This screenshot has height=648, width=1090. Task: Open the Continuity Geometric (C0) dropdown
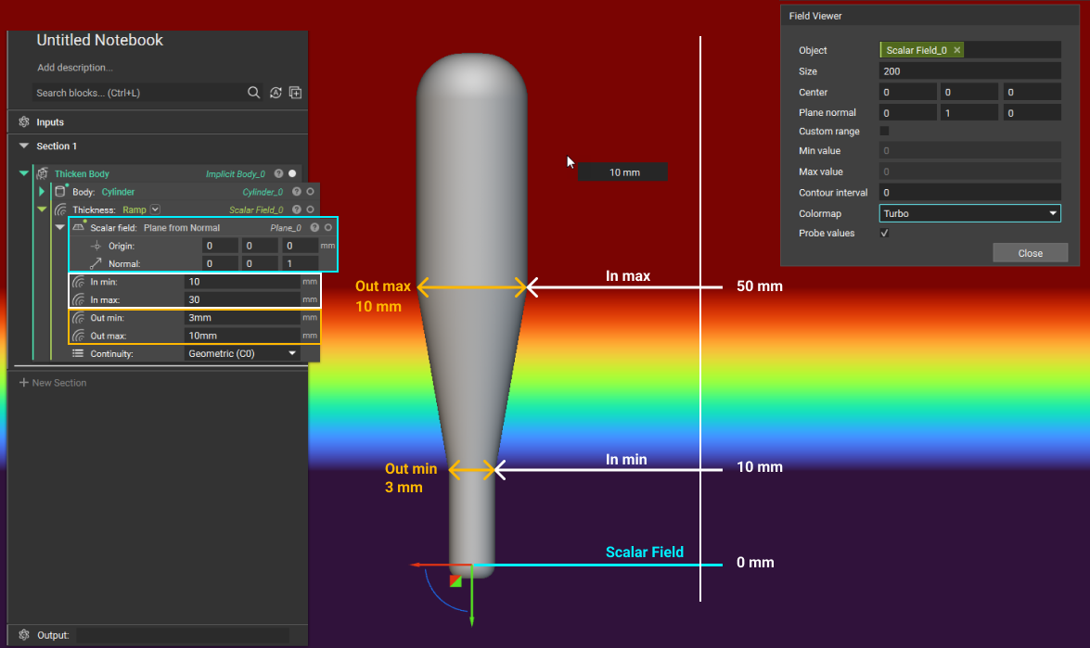pos(242,353)
